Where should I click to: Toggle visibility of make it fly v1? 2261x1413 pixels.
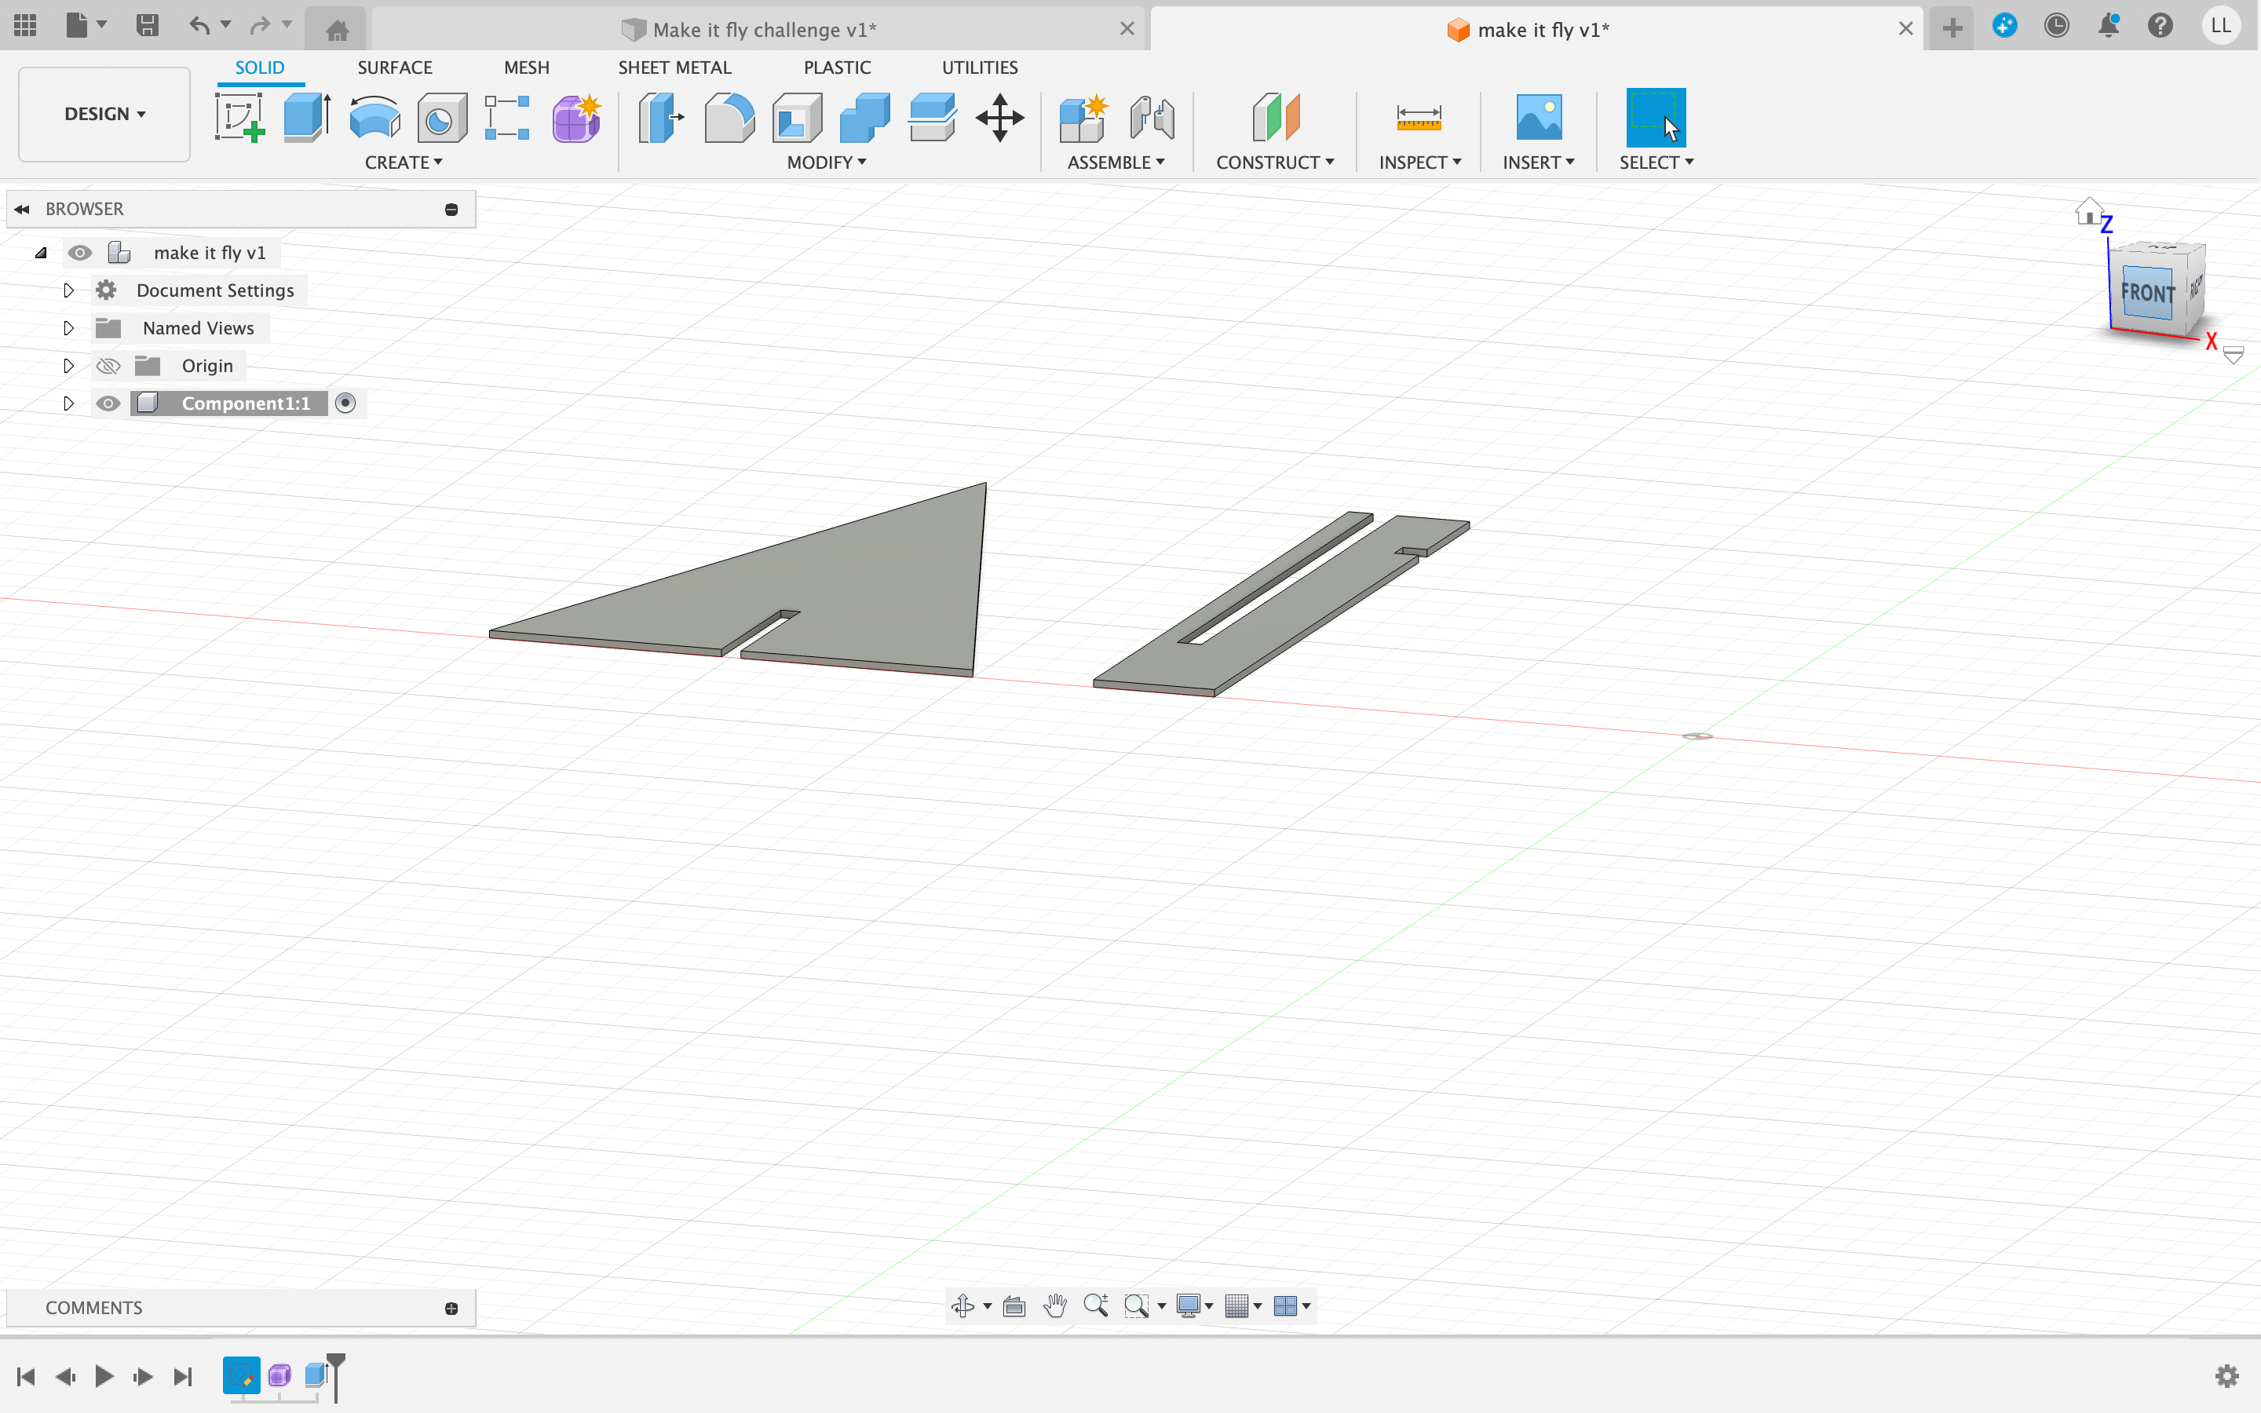point(80,252)
